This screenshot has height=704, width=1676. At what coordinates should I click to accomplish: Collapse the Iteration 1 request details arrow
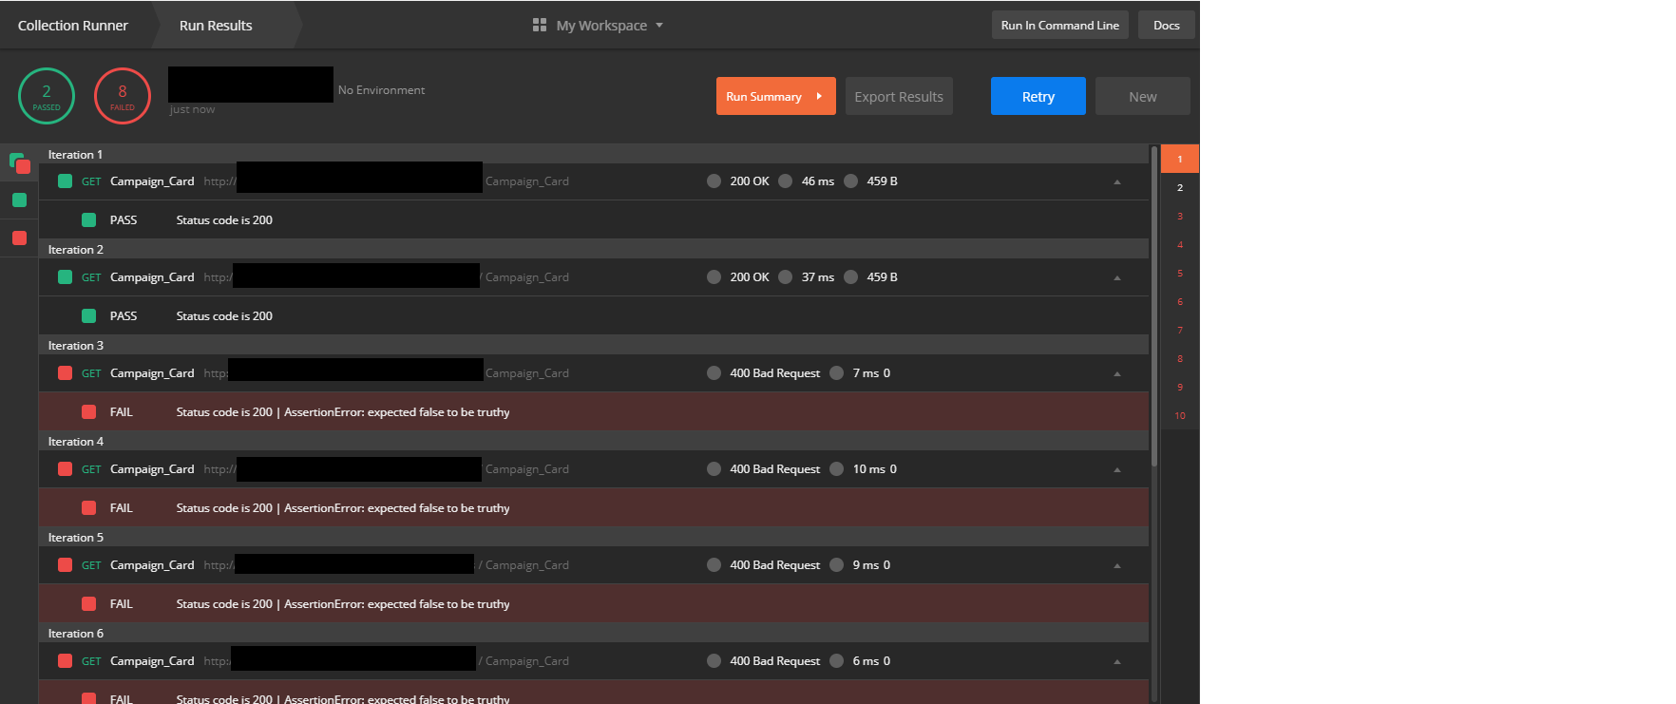(1117, 181)
